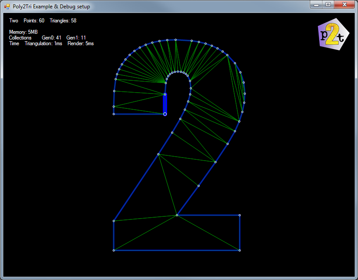Click the p2t logo icon
The width and height of the screenshot is (358, 280).
point(333,34)
